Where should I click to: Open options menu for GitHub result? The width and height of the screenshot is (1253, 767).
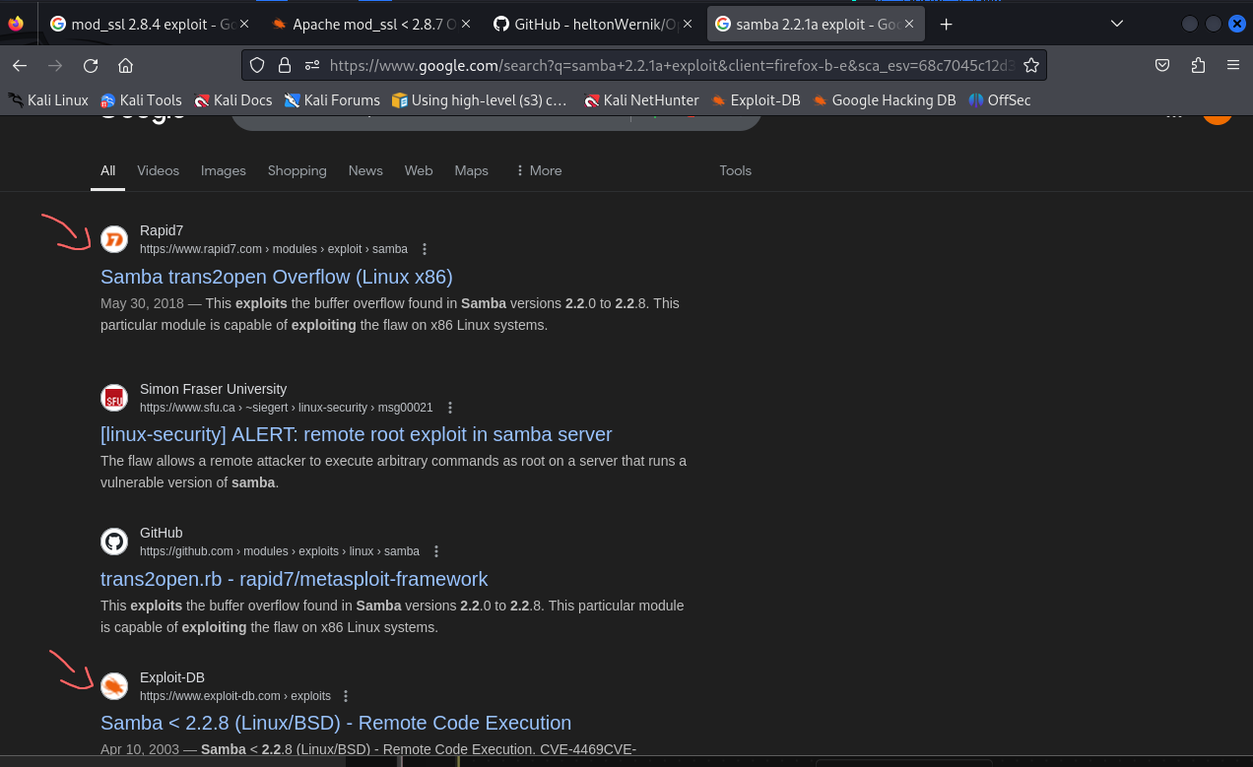pos(436,551)
